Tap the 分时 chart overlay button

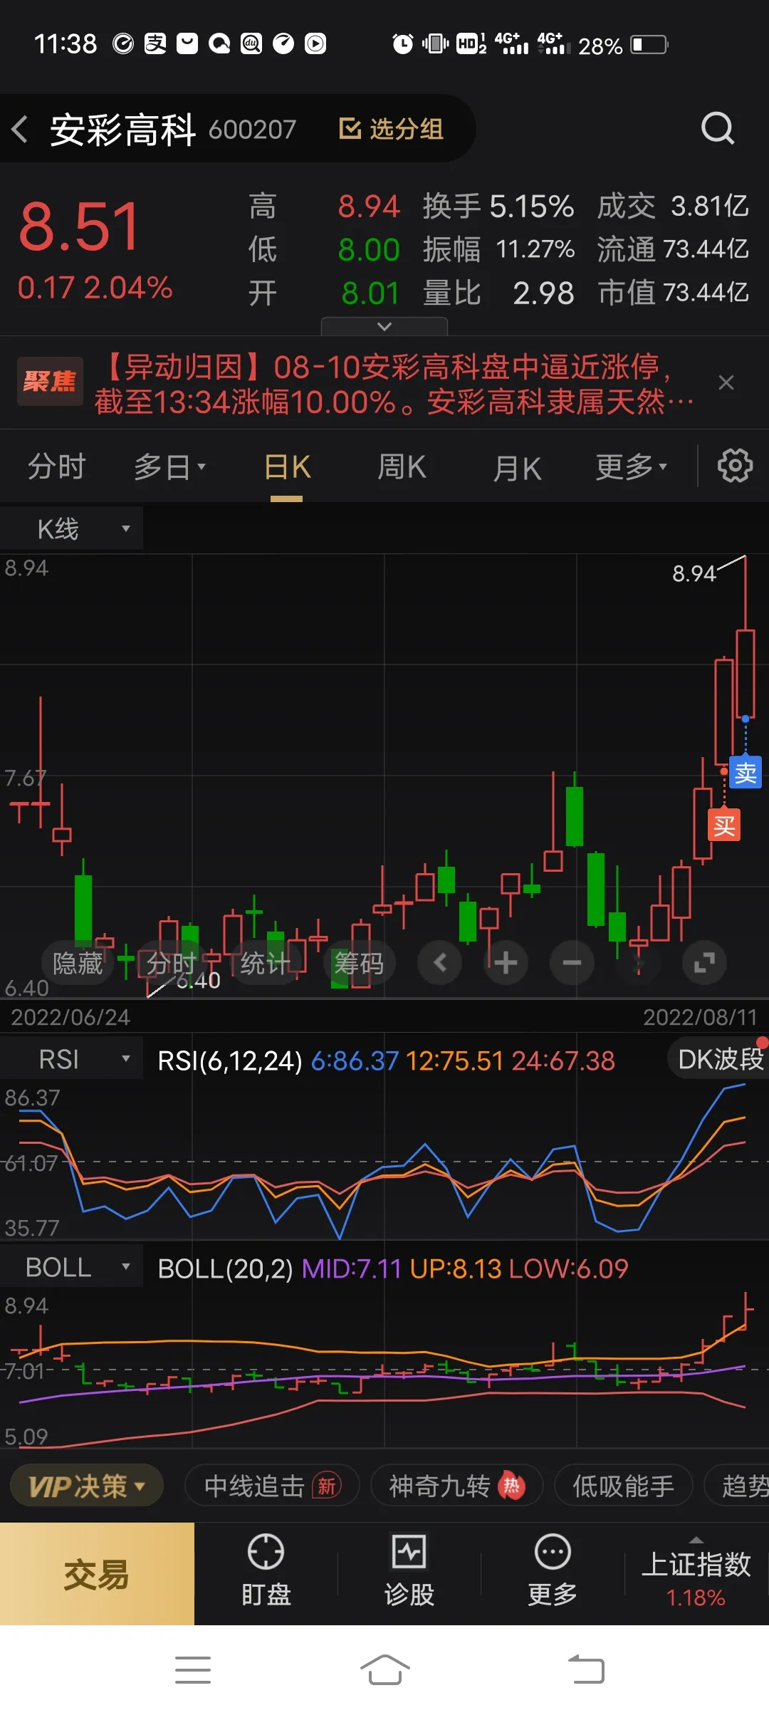(171, 963)
